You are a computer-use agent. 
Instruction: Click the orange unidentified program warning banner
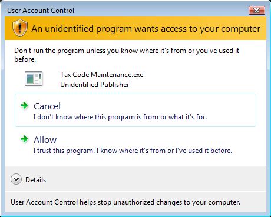[x=135, y=28]
